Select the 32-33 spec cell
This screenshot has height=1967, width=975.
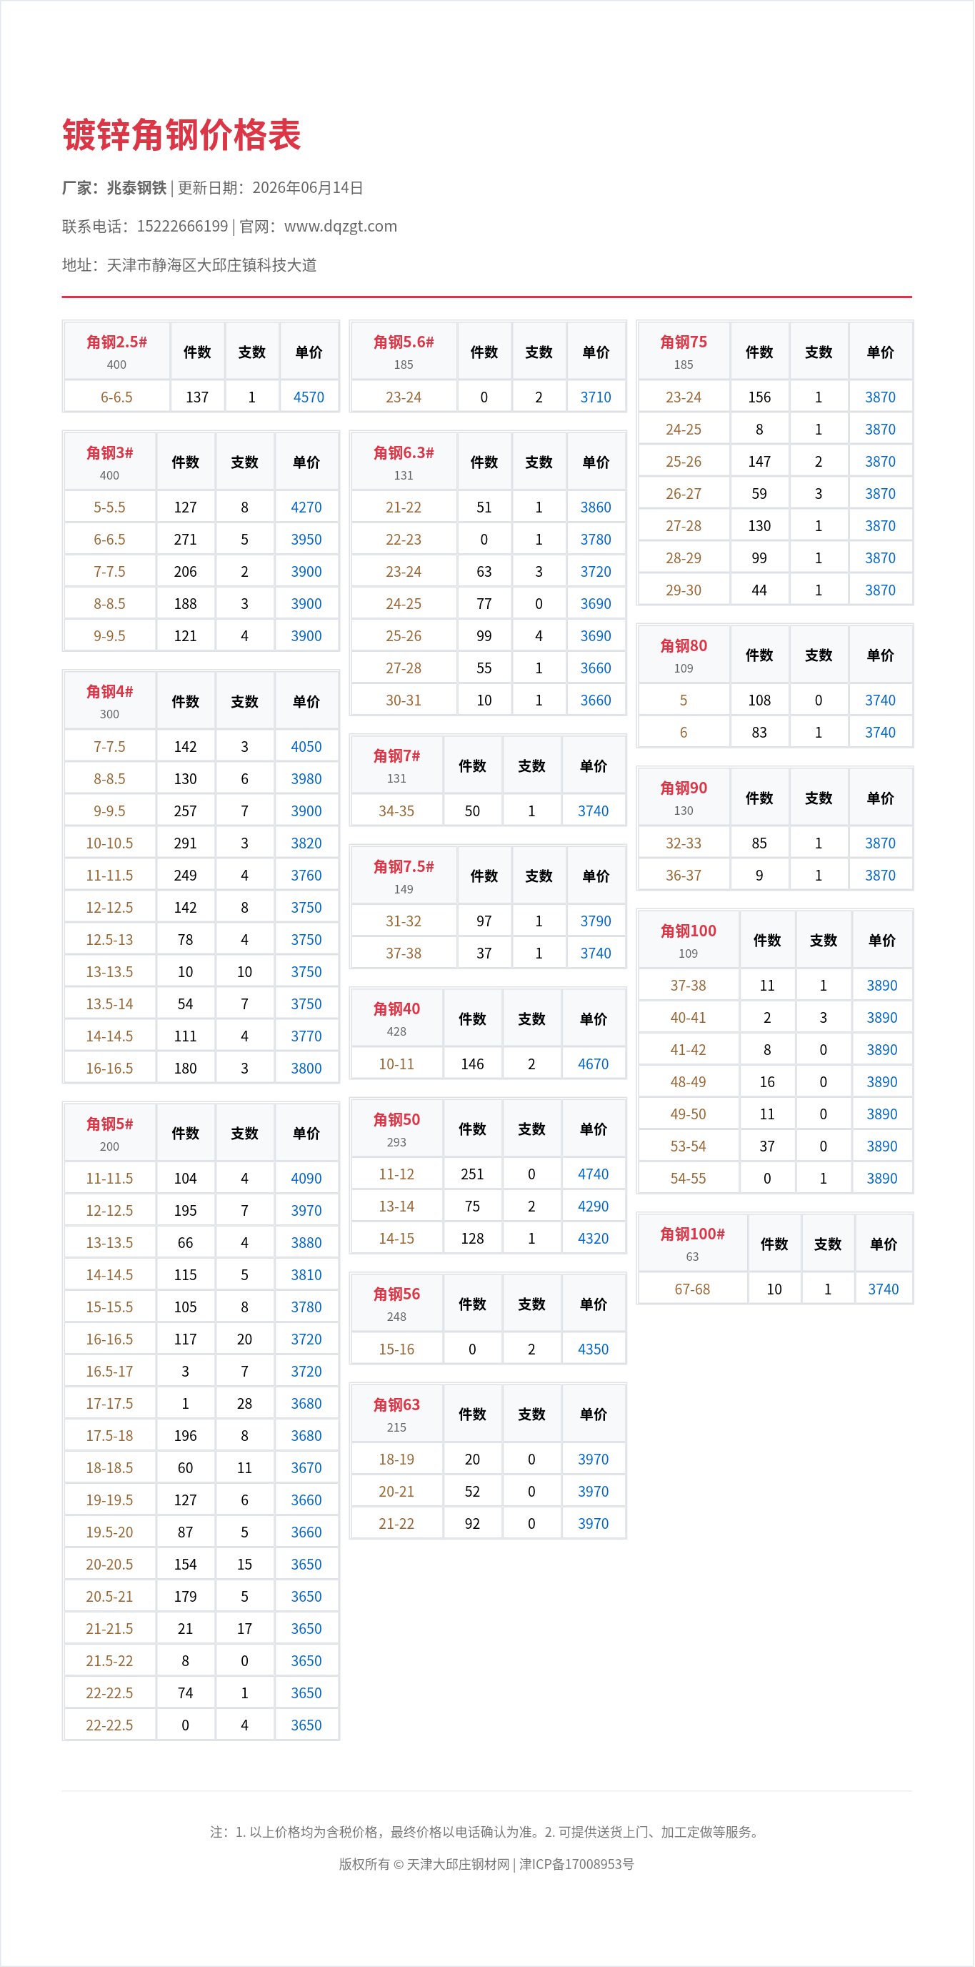(684, 843)
